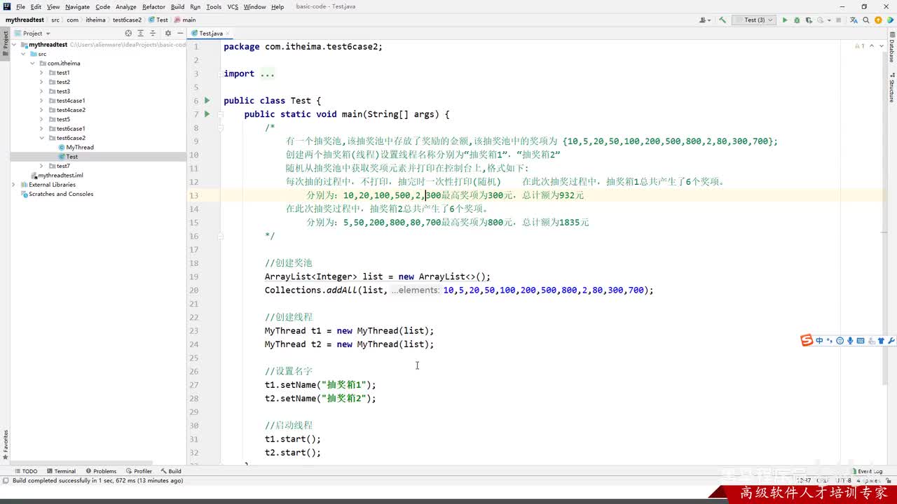This screenshot has height=504, width=897.
Task: Open the Terminal tool window
Action: (x=60, y=471)
